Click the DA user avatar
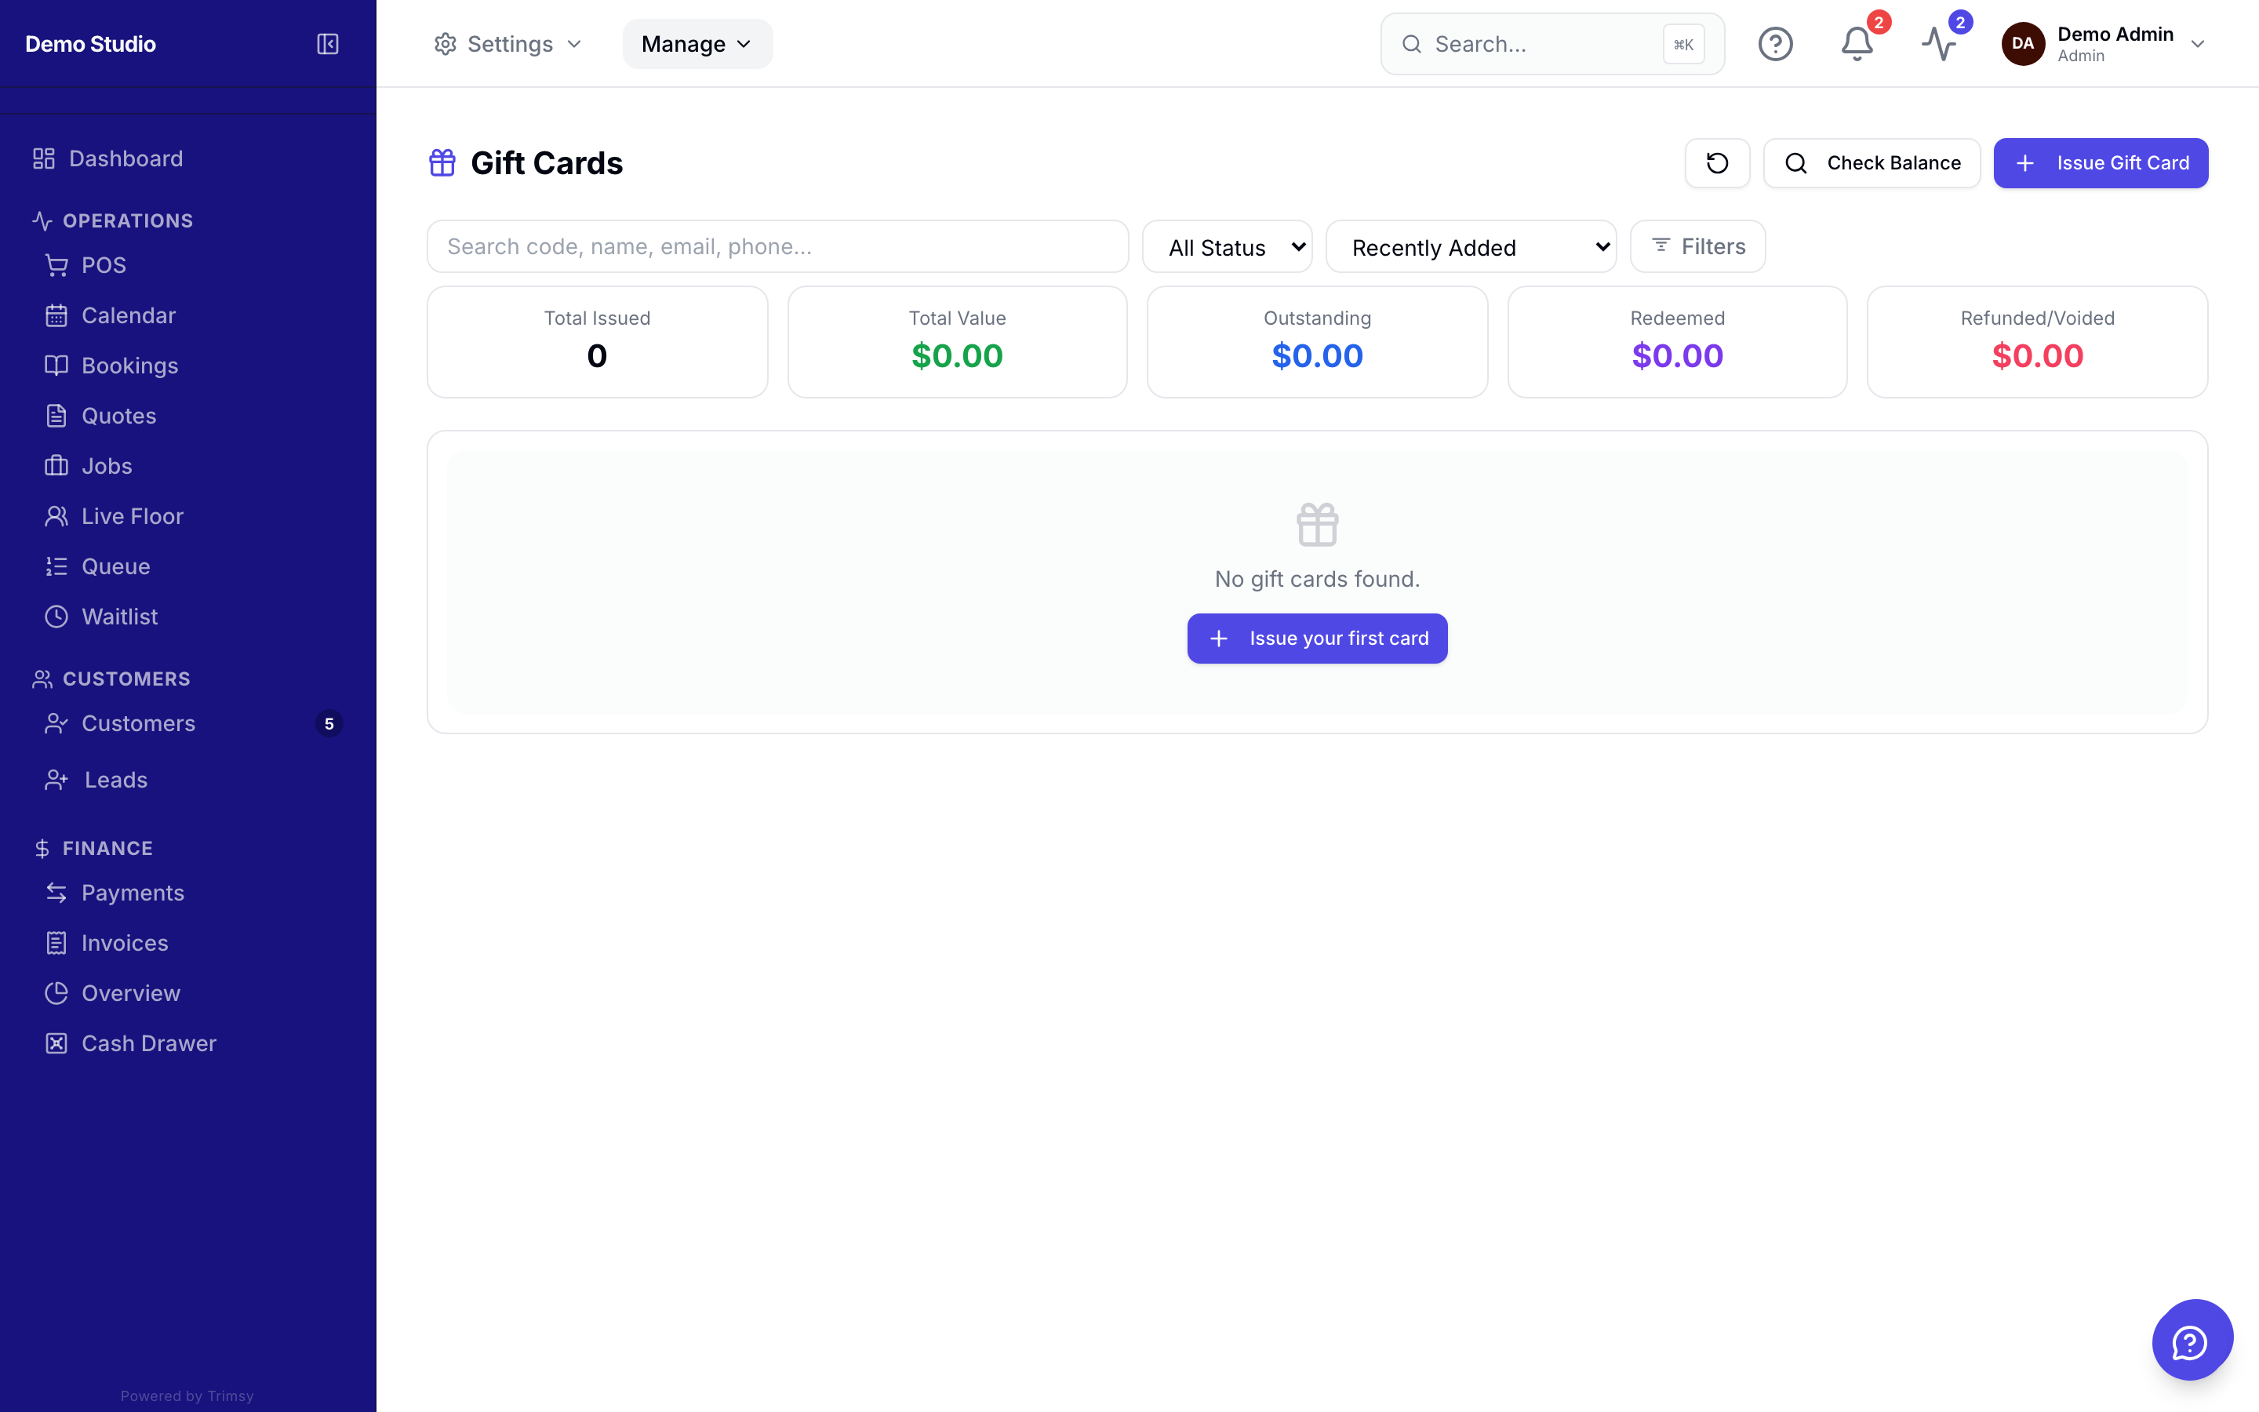The height and width of the screenshot is (1412, 2259). [2023, 44]
